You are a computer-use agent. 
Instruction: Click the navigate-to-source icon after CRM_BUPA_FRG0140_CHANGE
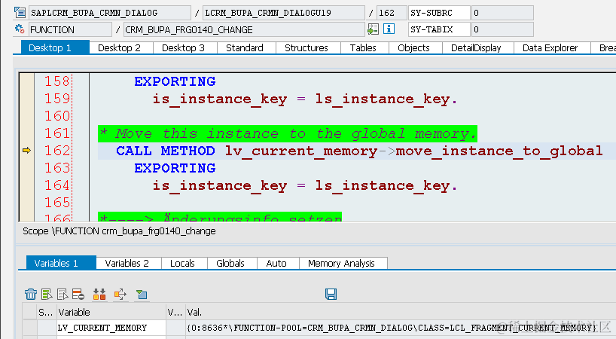[373, 29]
